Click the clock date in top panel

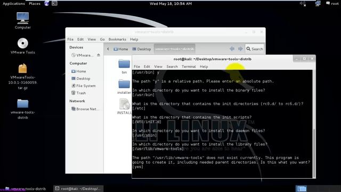pyautogui.click(x=170, y=4)
